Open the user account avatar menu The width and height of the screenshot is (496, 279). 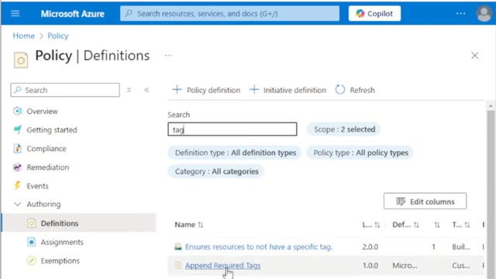484,14
